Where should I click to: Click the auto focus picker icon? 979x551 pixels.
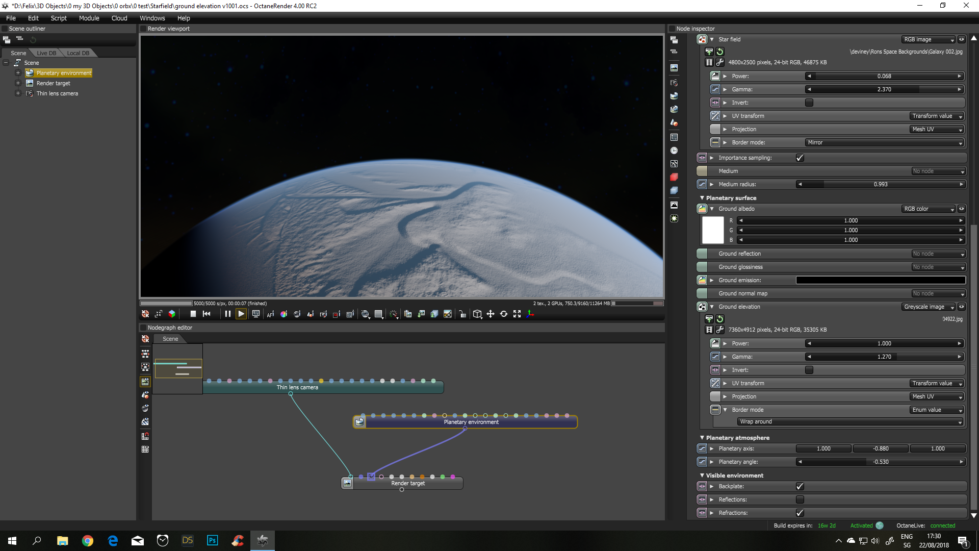pos(270,314)
